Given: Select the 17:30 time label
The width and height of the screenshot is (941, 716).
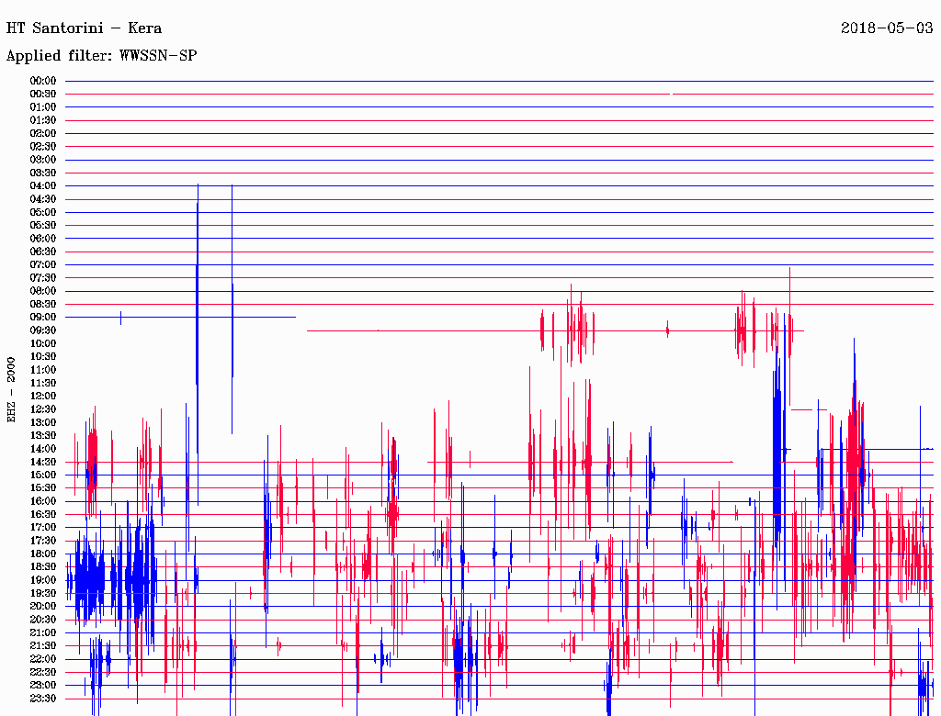Looking at the screenshot, I should (x=43, y=541).
